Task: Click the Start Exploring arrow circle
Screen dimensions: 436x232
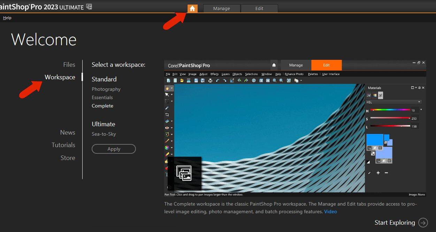Action: coord(423,223)
